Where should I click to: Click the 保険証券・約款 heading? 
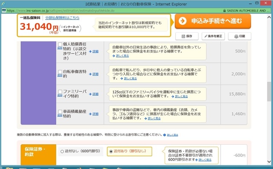(x=35, y=152)
